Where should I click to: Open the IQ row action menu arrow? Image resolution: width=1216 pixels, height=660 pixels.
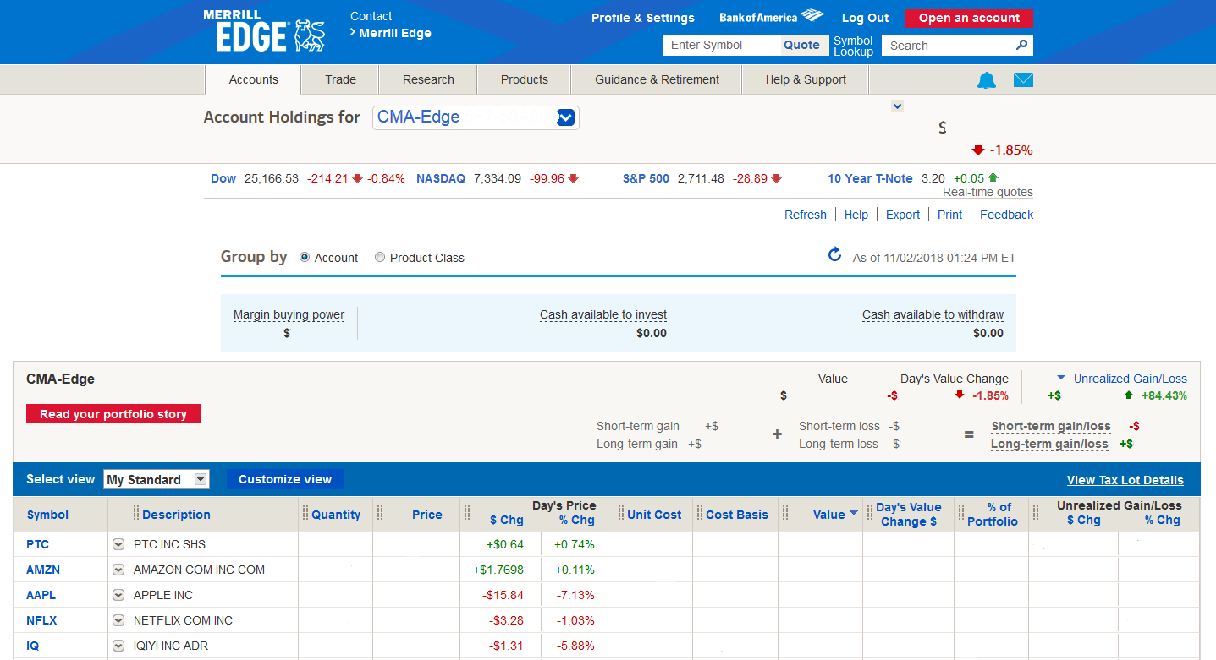tap(118, 646)
